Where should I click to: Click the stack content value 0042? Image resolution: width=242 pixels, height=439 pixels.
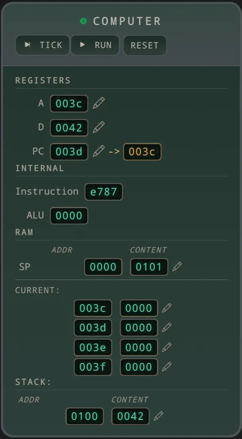pyautogui.click(x=131, y=416)
